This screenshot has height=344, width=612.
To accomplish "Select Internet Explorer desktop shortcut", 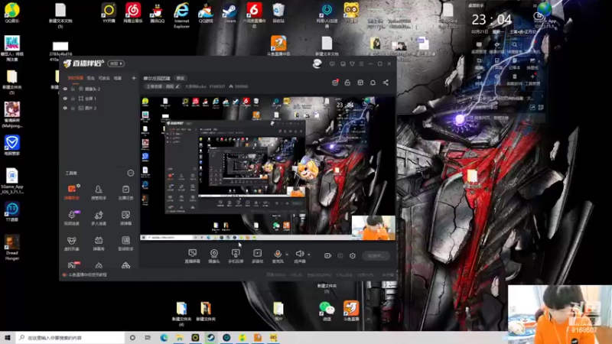I will tap(181, 15).
